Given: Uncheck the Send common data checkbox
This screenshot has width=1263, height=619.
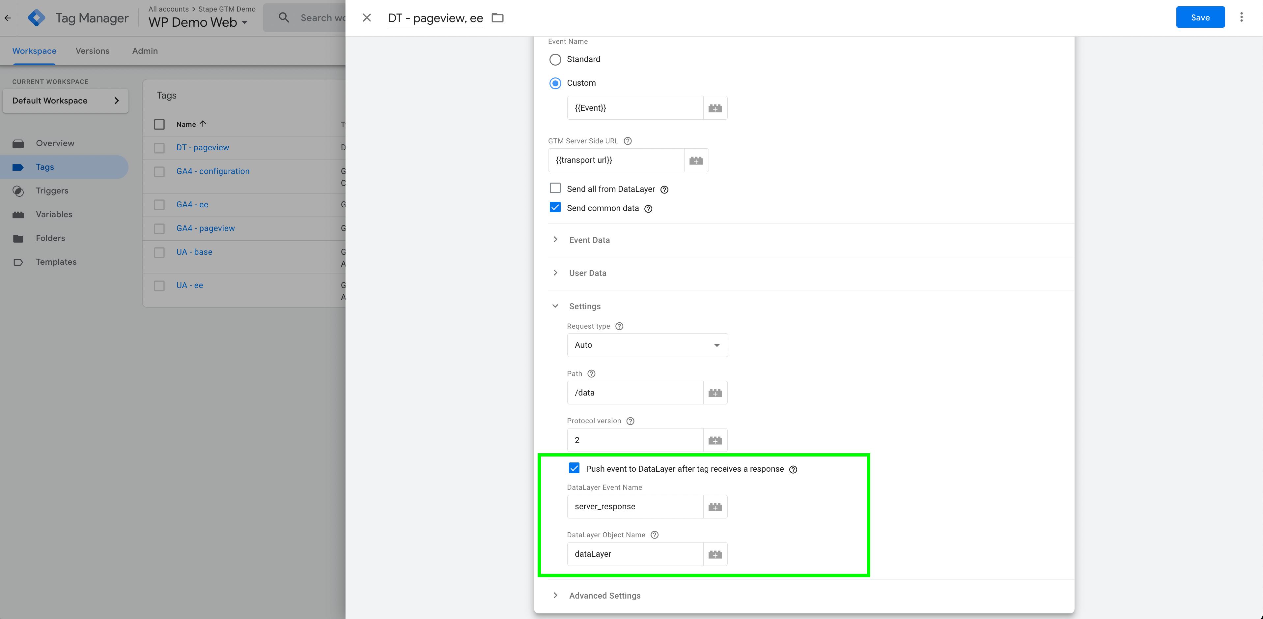Looking at the screenshot, I should click(555, 207).
